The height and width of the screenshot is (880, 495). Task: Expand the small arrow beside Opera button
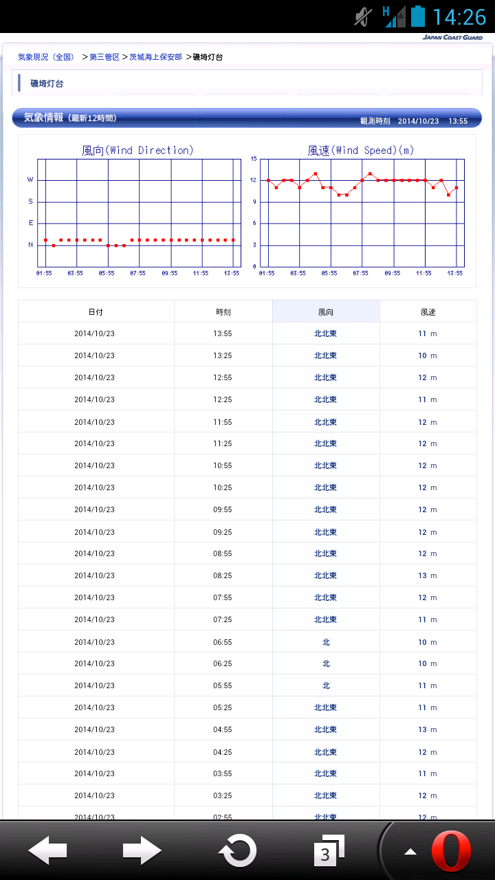410,852
